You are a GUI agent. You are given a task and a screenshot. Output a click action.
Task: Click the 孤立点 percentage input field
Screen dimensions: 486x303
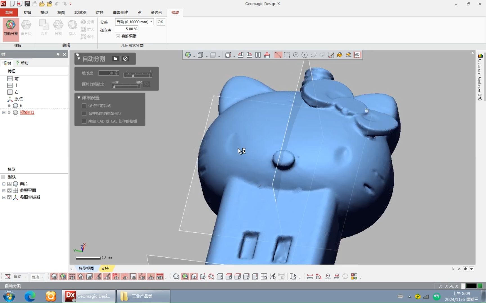coord(127,29)
